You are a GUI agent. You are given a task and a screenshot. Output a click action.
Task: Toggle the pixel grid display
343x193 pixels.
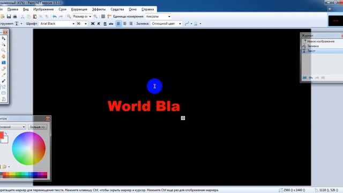pos(103,17)
